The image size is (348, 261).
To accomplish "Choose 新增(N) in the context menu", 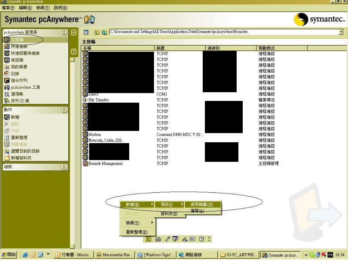I will pos(137,204).
